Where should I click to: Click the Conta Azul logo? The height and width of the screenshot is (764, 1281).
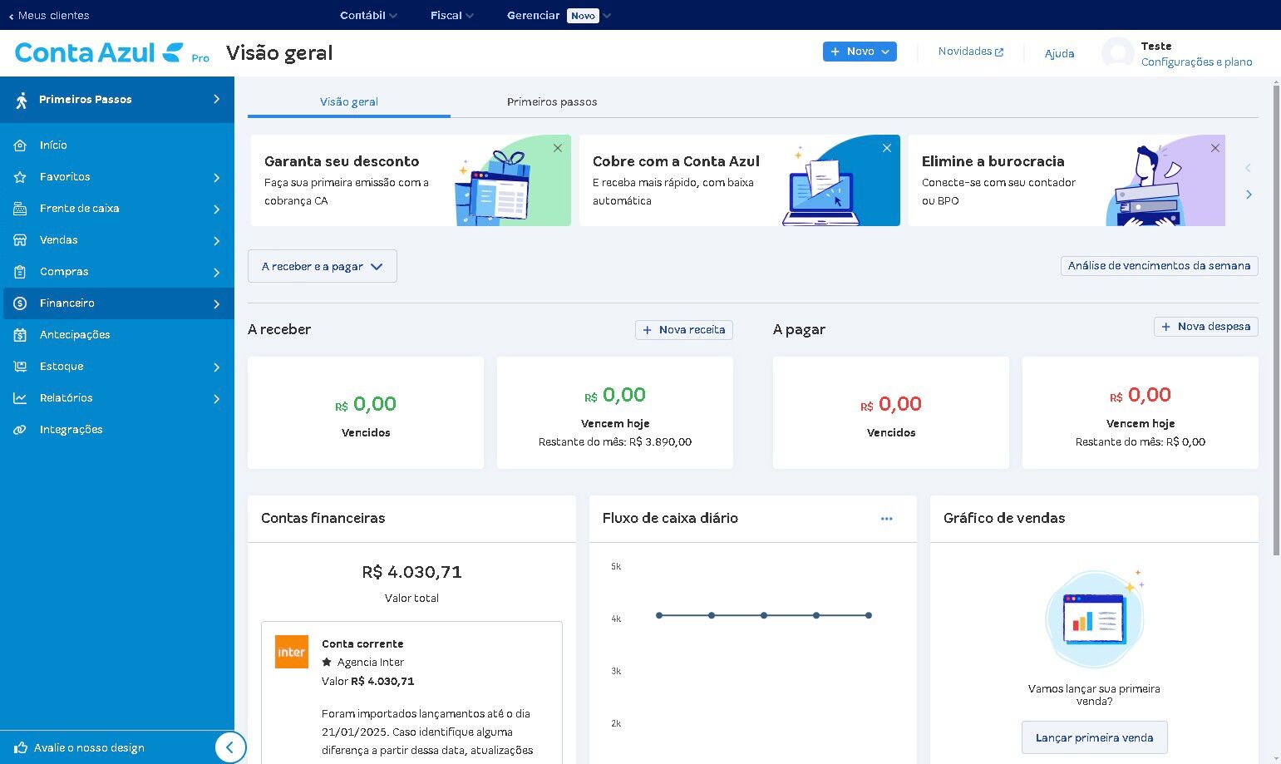point(112,53)
